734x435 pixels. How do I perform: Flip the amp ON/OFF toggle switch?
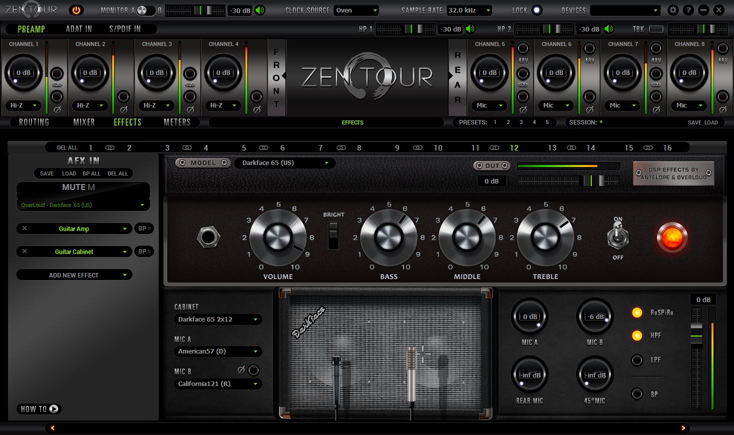[618, 236]
